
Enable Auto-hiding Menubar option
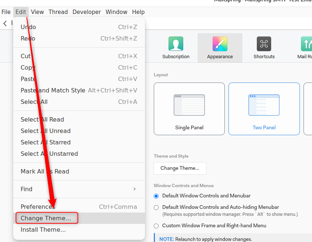point(156,207)
